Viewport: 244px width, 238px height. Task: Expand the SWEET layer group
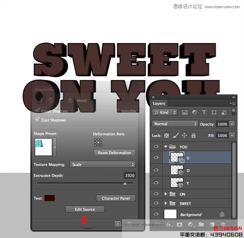[166, 203]
